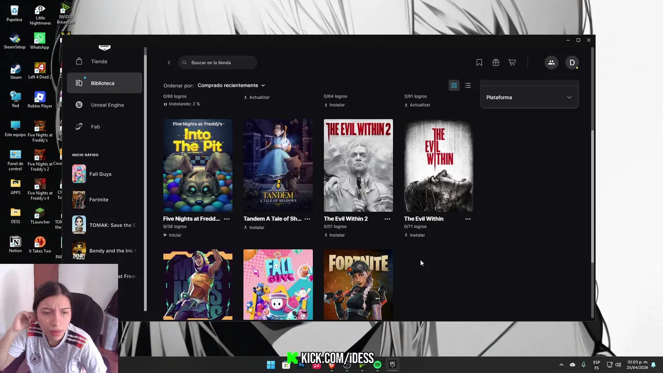
Task: Open options menu for Five Nights at Freddy's Into the Pit
Action: coord(227,219)
